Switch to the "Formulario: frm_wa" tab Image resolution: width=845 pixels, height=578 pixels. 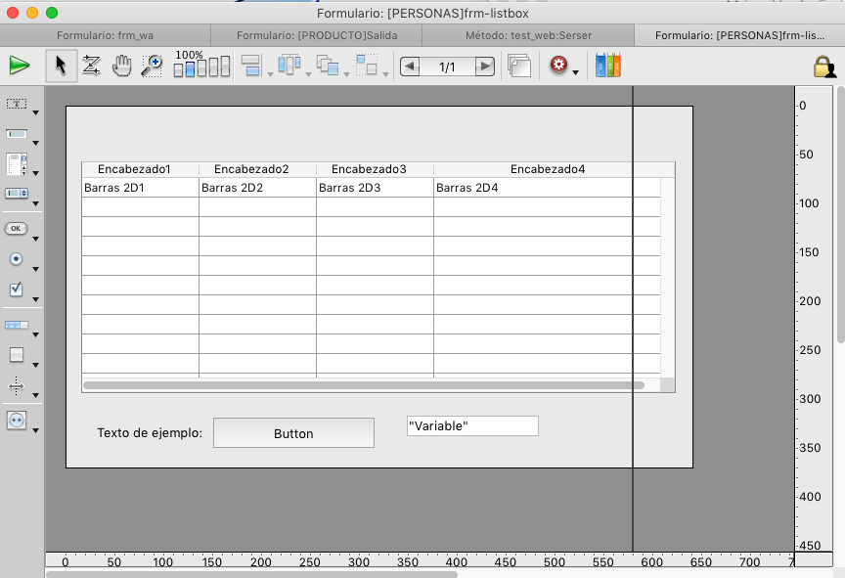point(105,35)
